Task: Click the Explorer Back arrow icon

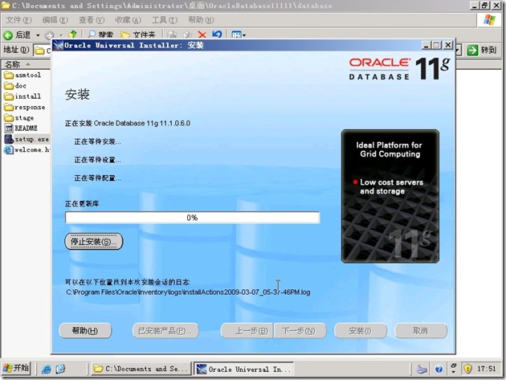Action: [x=8, y=35]
